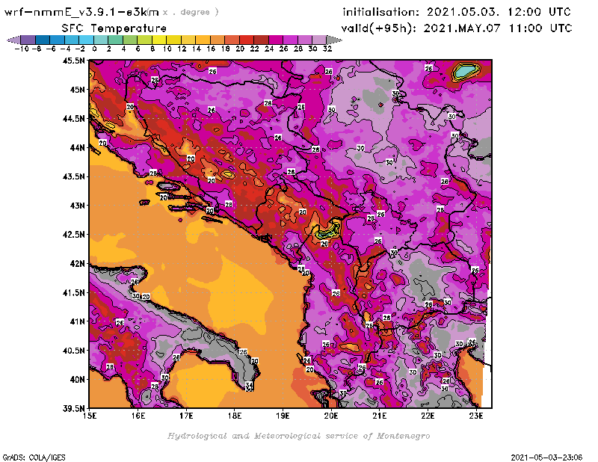Click the '15E' longitude axis label
The image size is (598, 462).
click(x=90, y=416)
